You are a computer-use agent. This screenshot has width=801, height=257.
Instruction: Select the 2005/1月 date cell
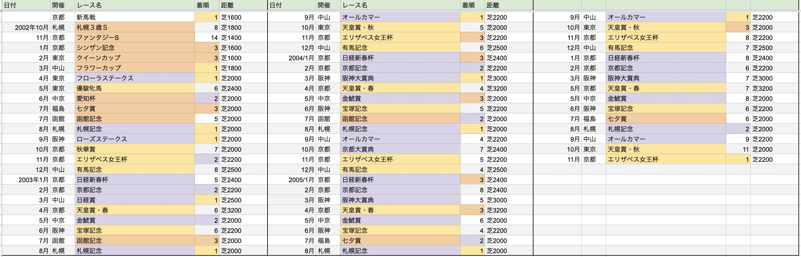pyautogui.click(x=292, y=180)
